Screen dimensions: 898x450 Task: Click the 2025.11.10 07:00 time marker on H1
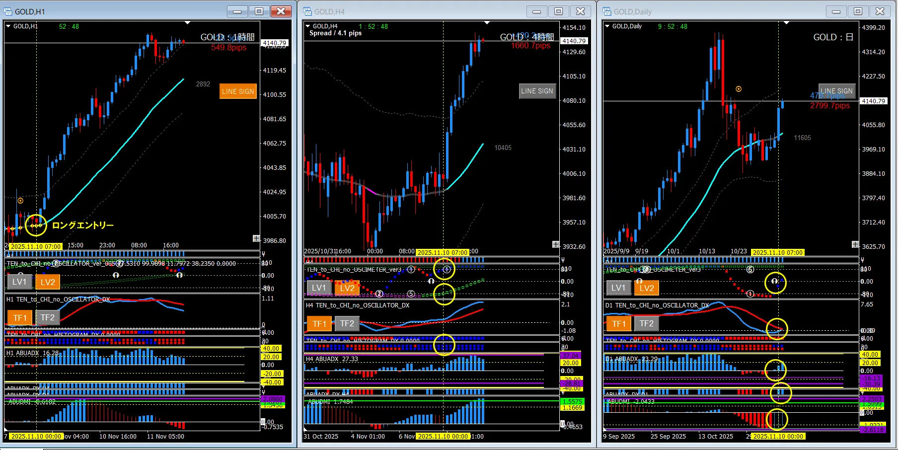click(36, 246)
